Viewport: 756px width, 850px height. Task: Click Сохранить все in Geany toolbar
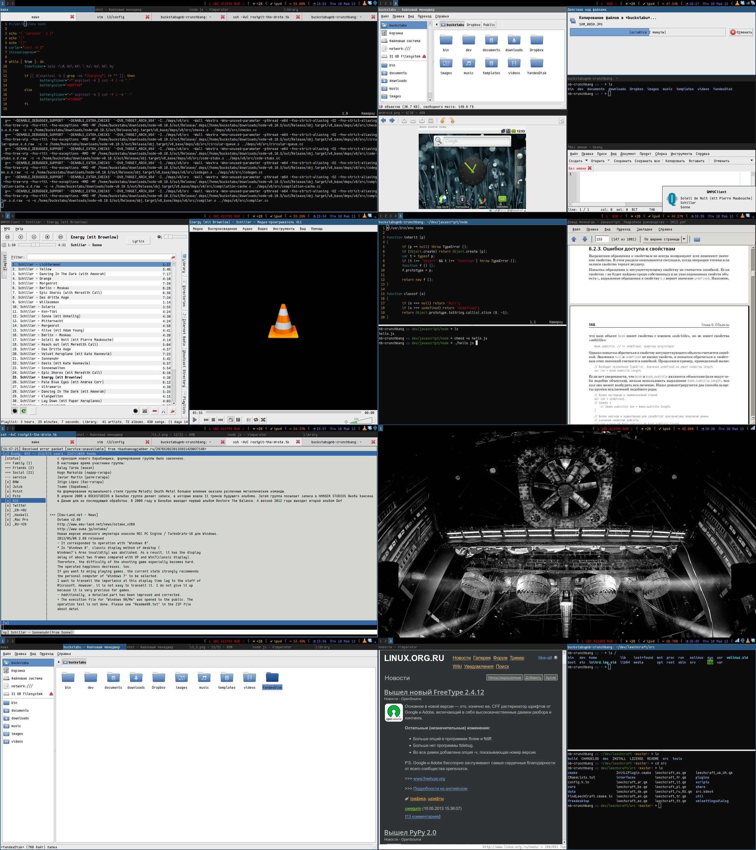647,161
